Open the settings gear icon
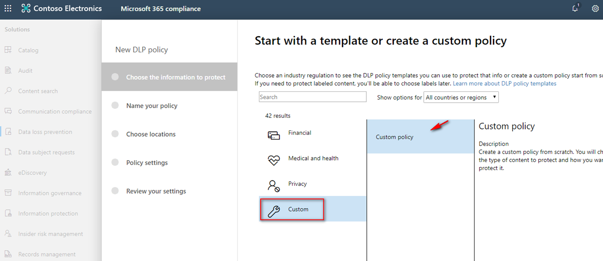 click(x=595, y=8)
